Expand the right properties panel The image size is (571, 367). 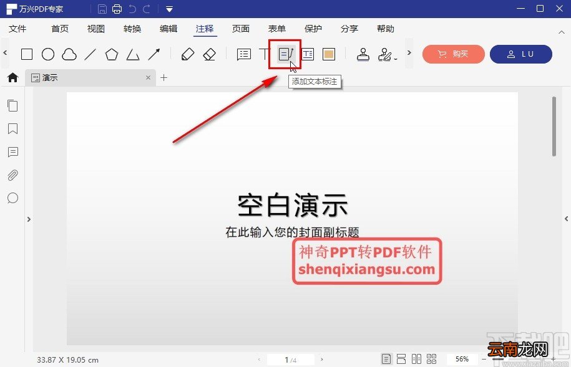click(x=566, y=219)
